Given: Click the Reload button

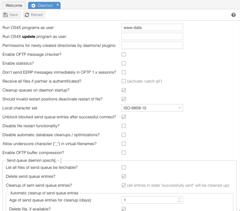Looking at the screenshot, I should [x=34, y=15].
